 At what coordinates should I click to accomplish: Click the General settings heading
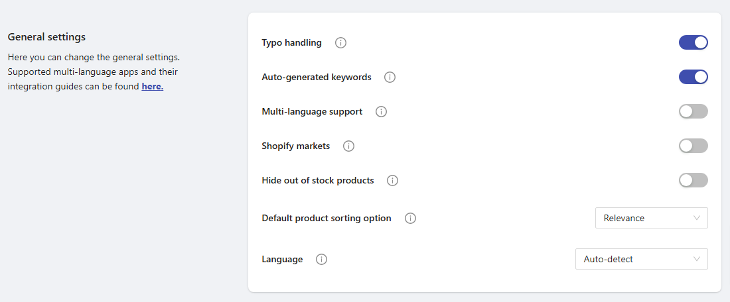pyautogui.click(x=46, y=37)
